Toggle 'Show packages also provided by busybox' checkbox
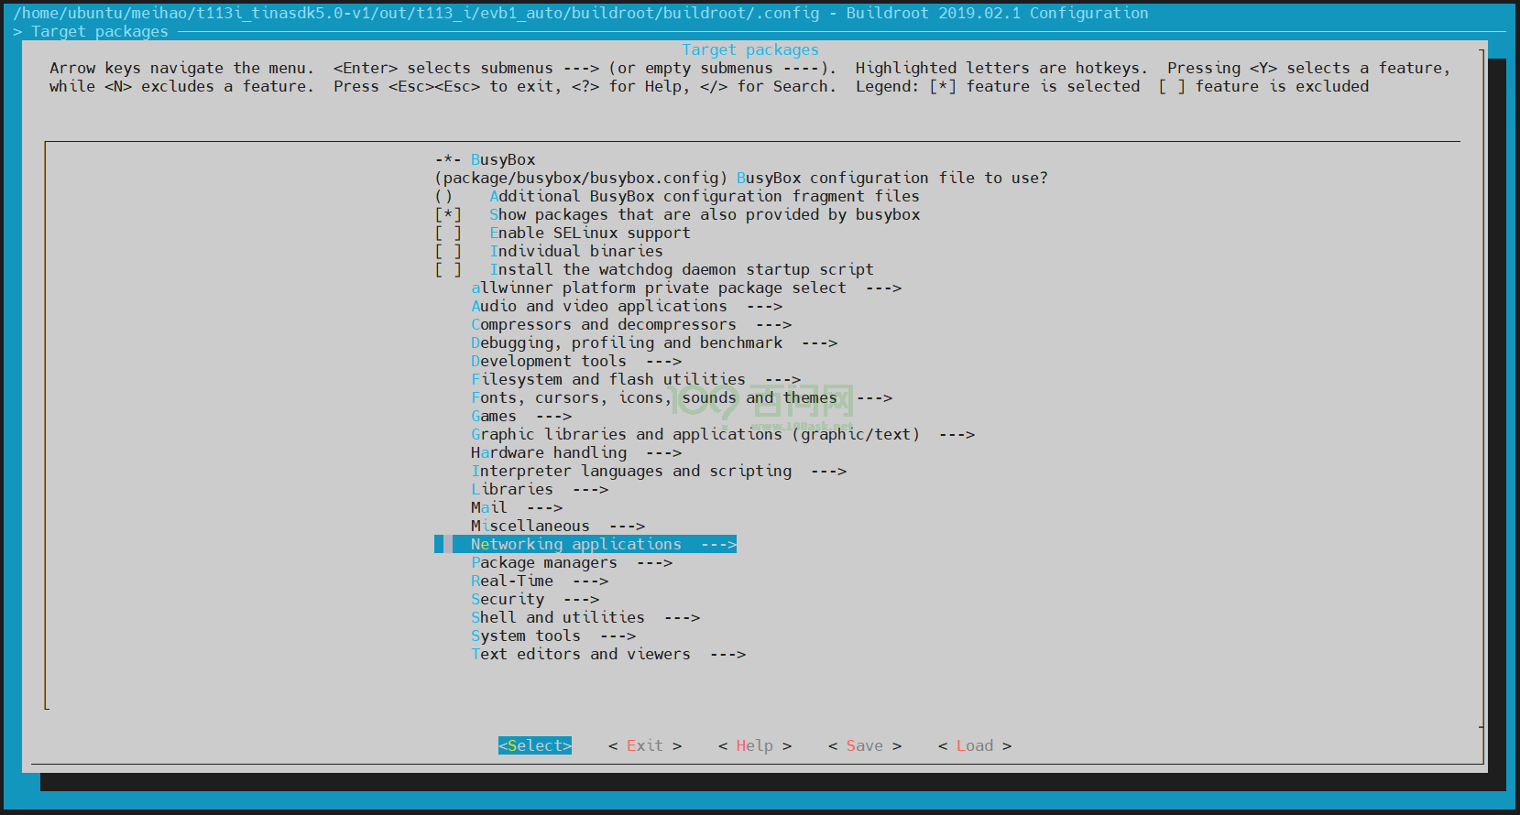Viewport: 1520px width, 815px height. tap(448, 214)
